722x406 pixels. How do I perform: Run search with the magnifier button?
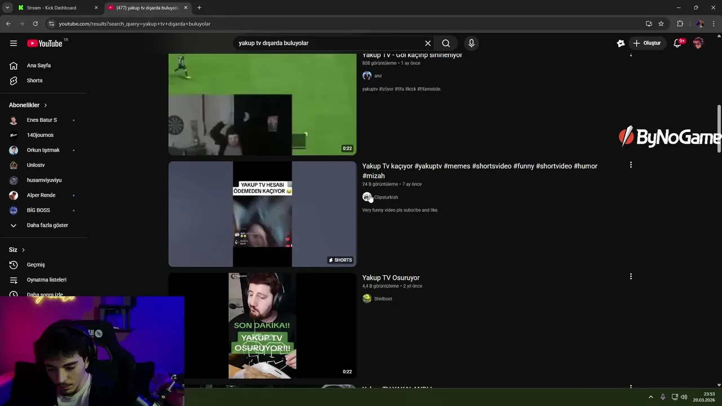[x=446, y=43]
